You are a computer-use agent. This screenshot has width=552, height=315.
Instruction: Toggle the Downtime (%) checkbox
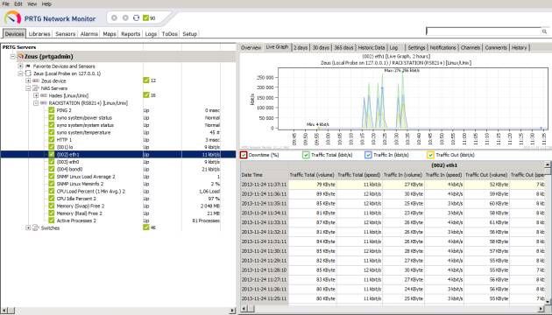244,155
